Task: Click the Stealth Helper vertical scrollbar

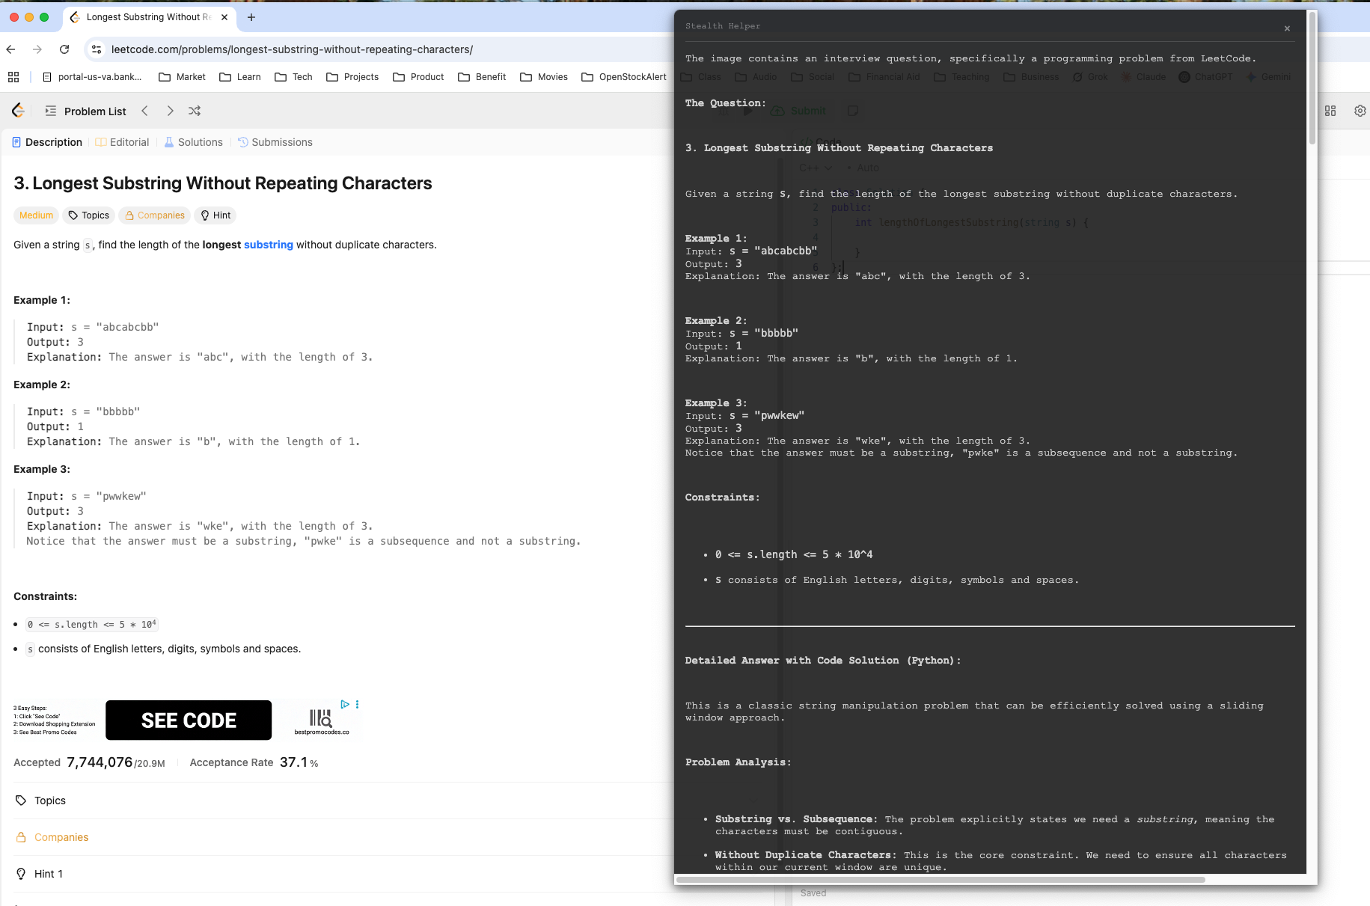Action: click(1312, 78)
